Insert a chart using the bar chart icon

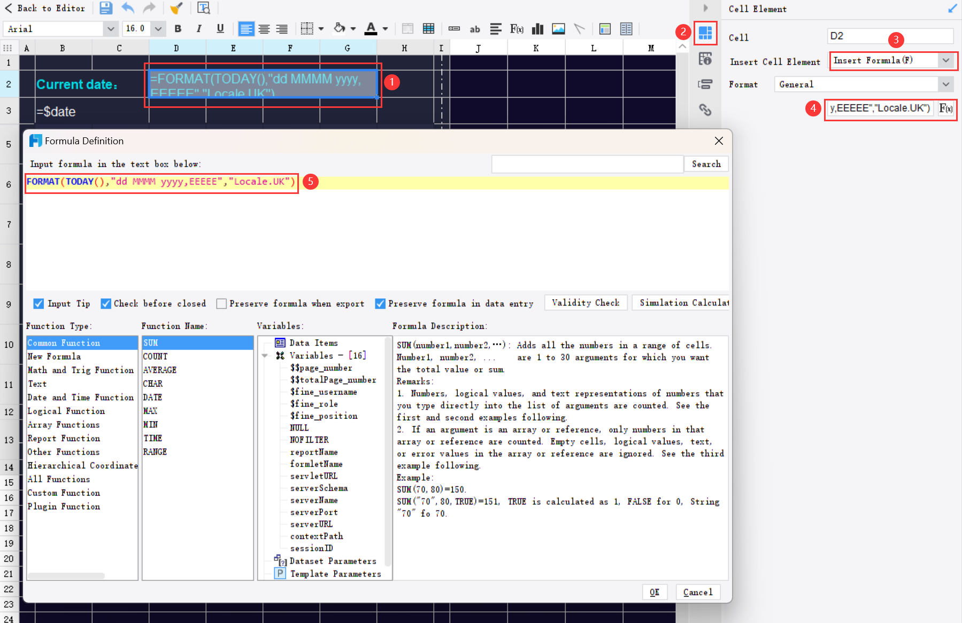pyautogui.click(x=537, y=29)
